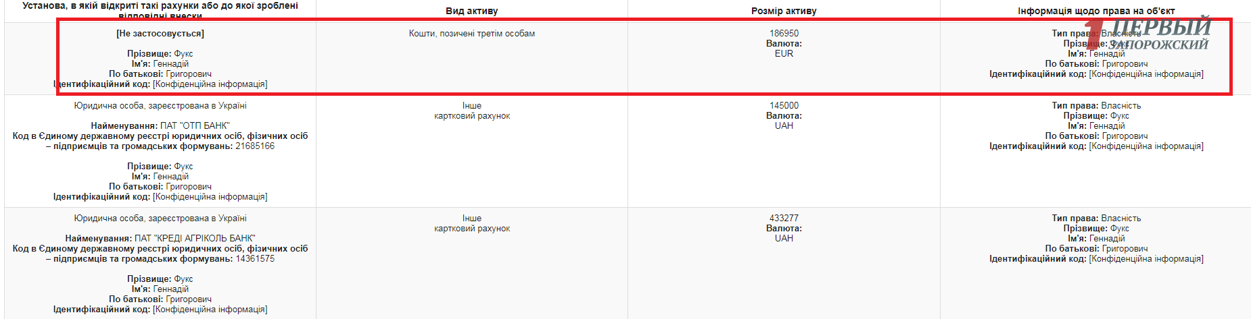Click "Тип права: Власність" in the 433277 row
This screenshot has height=319, width=1251.
tap(1096, 218)
